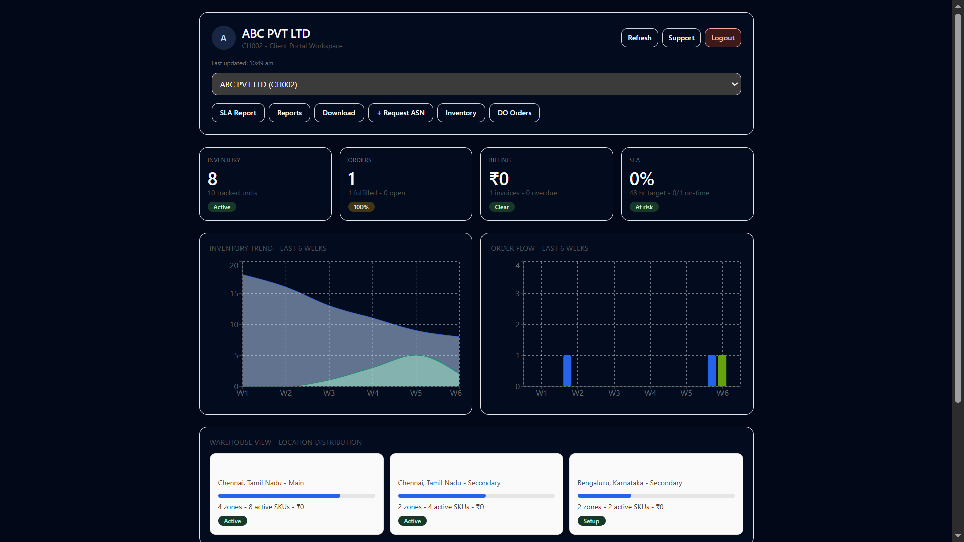Click '48 hr target - 0/1 on-time' text
Screen dimensions: 964x542
tap(669, 193)
